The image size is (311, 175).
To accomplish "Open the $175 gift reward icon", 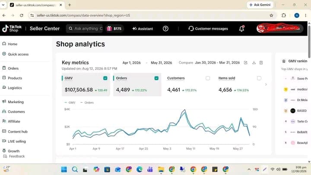I will [109, 29].
